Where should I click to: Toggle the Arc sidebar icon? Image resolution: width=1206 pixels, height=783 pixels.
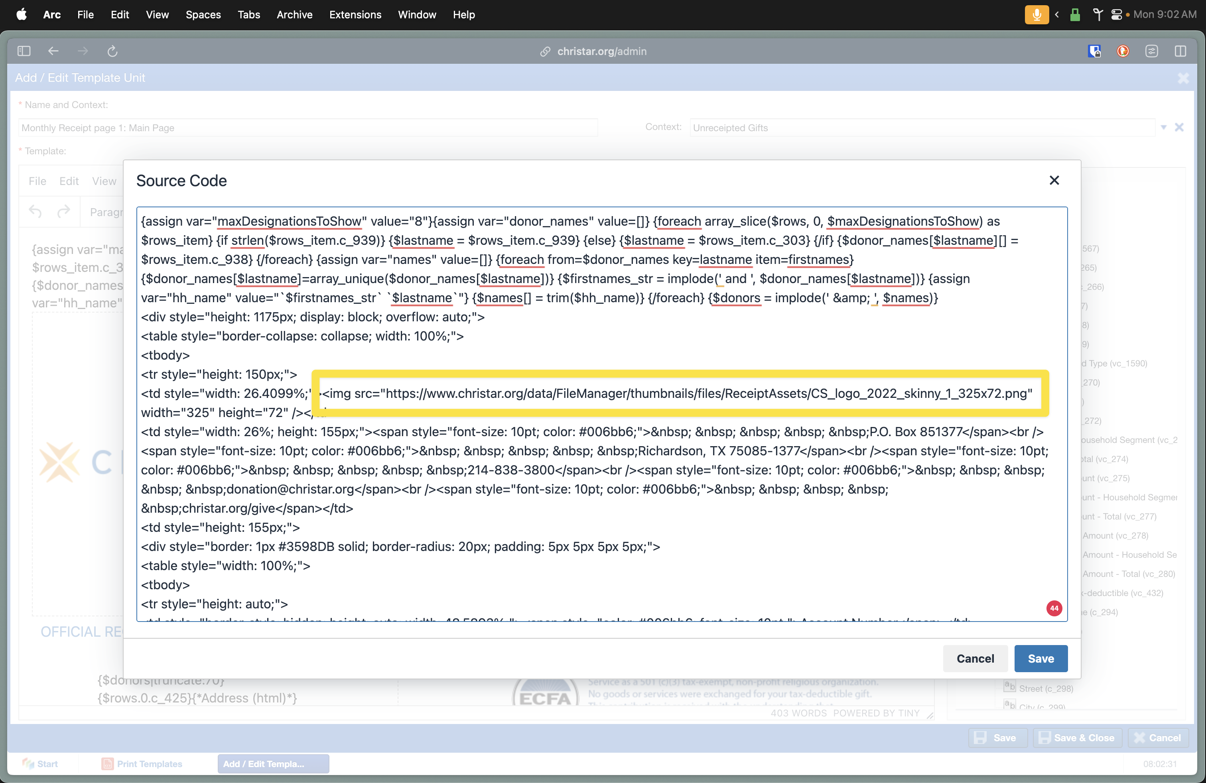coord(24,51)
